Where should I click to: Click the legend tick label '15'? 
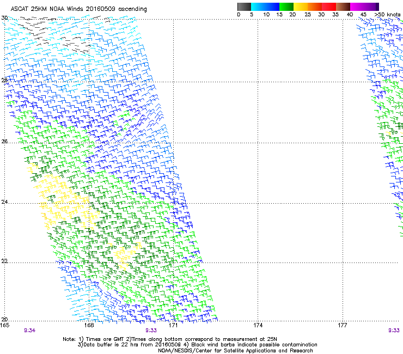[279, 14]
